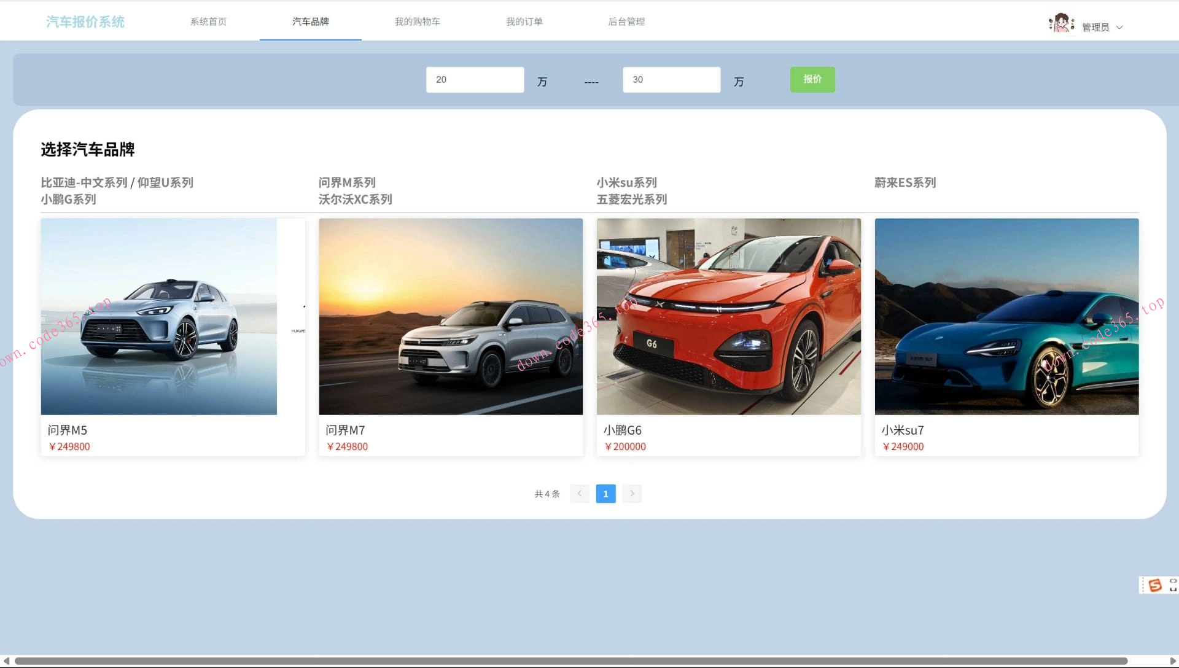Focus the minimum price field showing 20
This screenshot has width=1179, height=668.
(475, 80)
